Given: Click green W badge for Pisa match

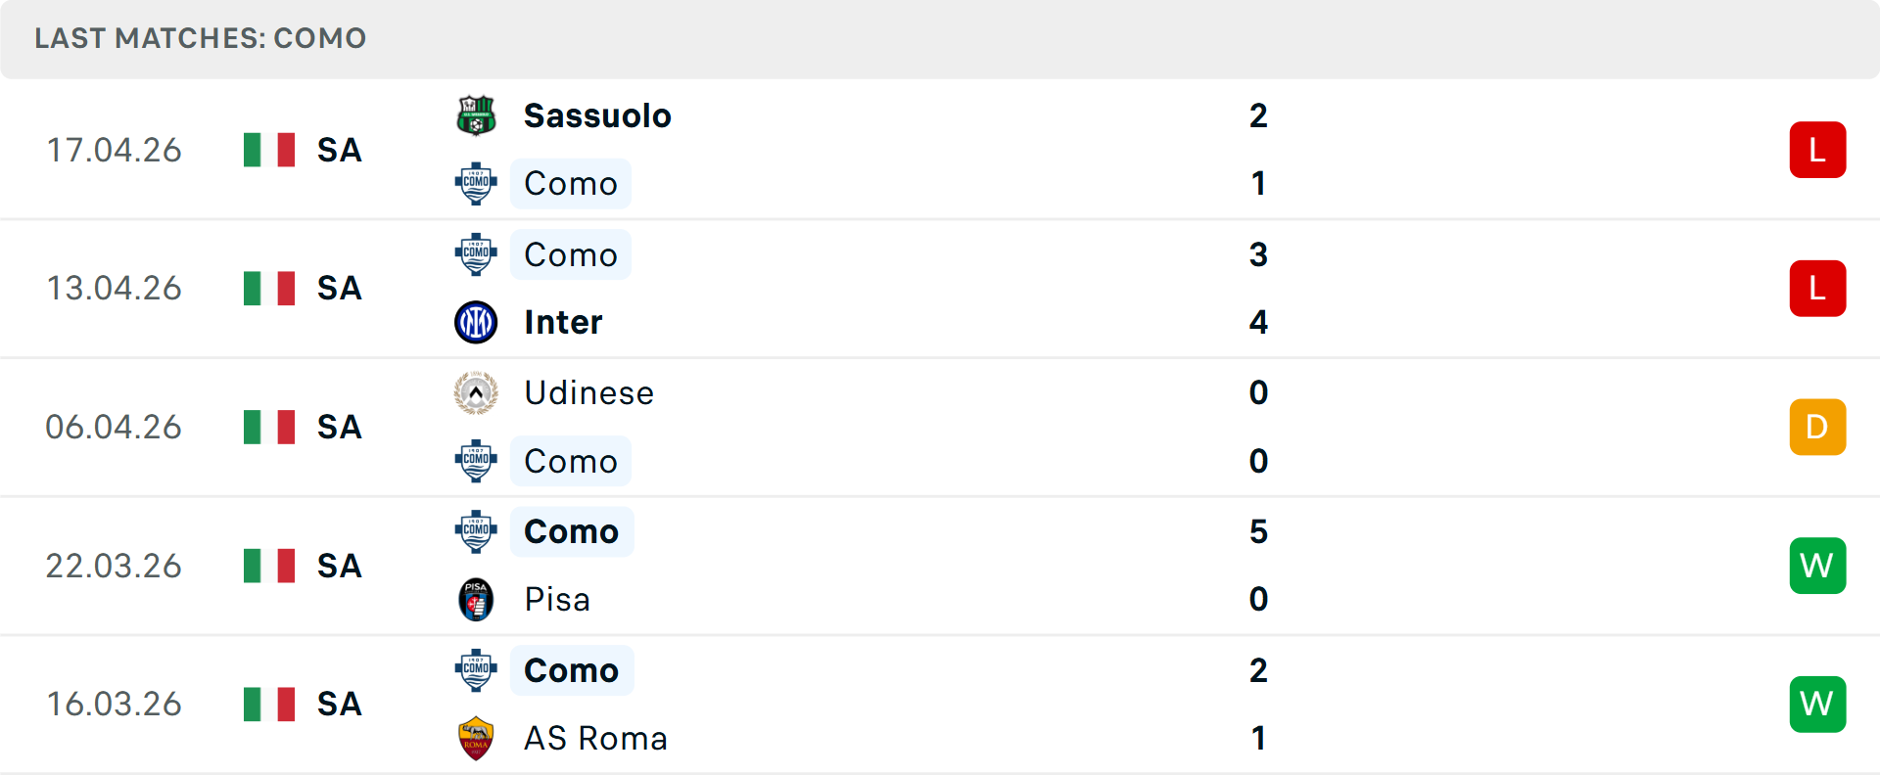Looking at the screenshot, I should 1817,566.
